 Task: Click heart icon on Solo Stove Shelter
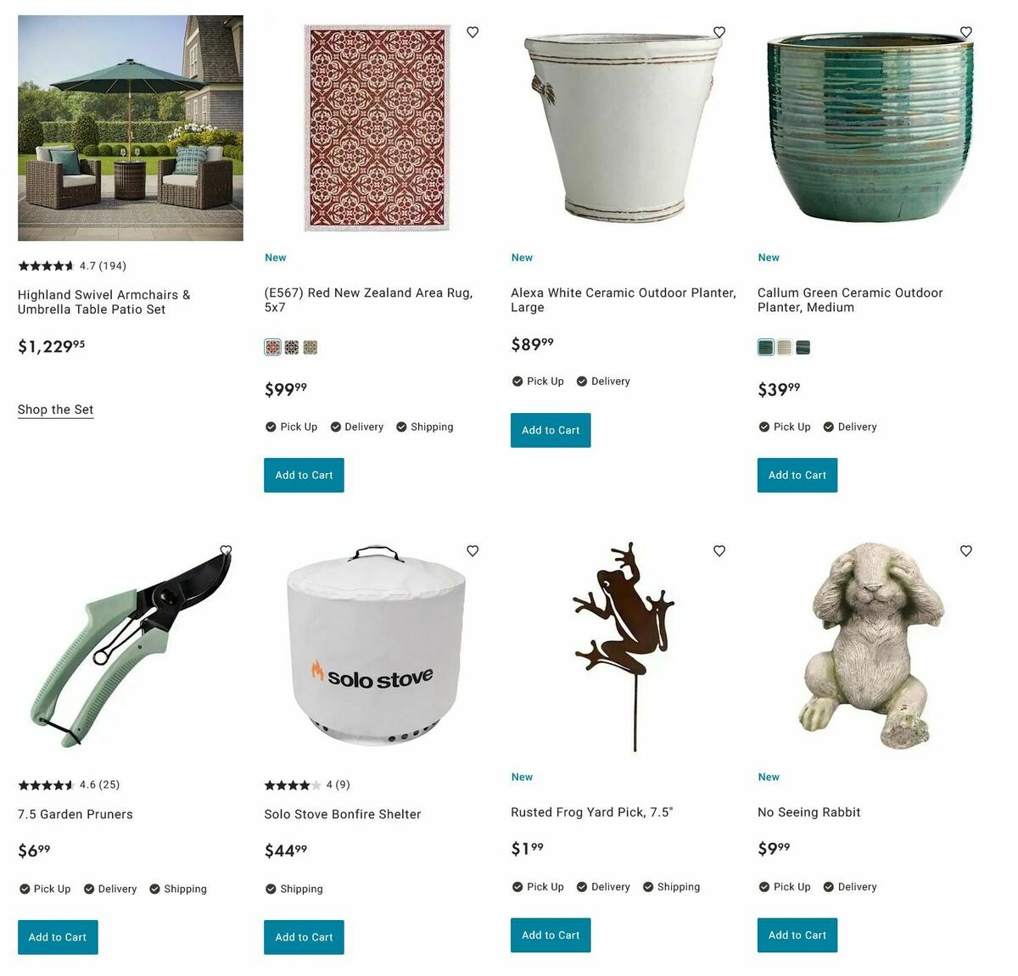pyautogui.click(x=473, y=551)
